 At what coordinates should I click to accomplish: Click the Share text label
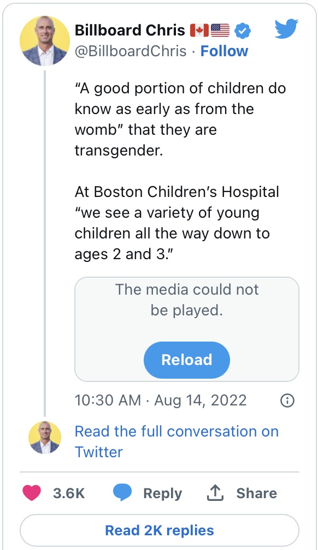tap(256, 493)
